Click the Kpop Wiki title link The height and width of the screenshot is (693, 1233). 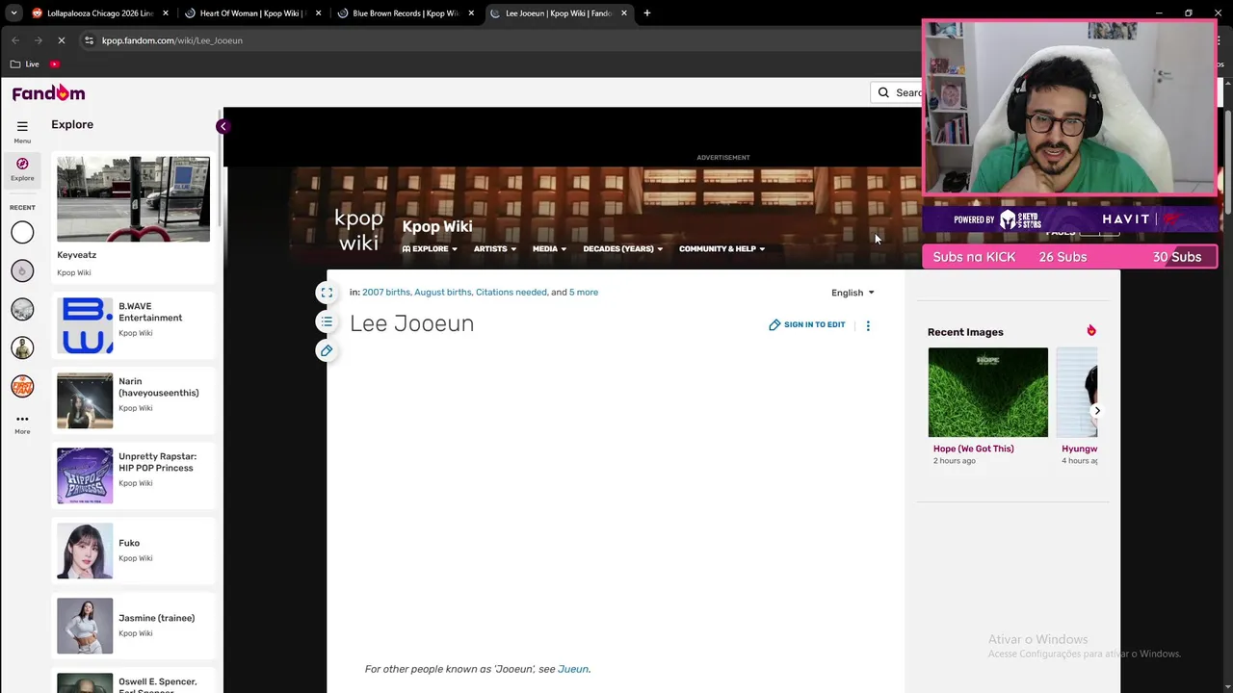pyautogui.click(x=437, y=226)
